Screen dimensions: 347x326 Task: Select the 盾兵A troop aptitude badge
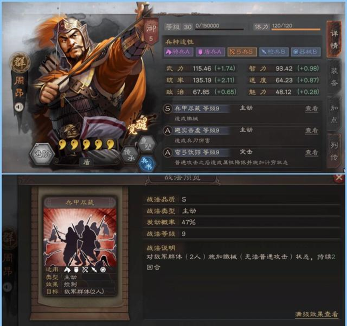[x=210, y=52]
